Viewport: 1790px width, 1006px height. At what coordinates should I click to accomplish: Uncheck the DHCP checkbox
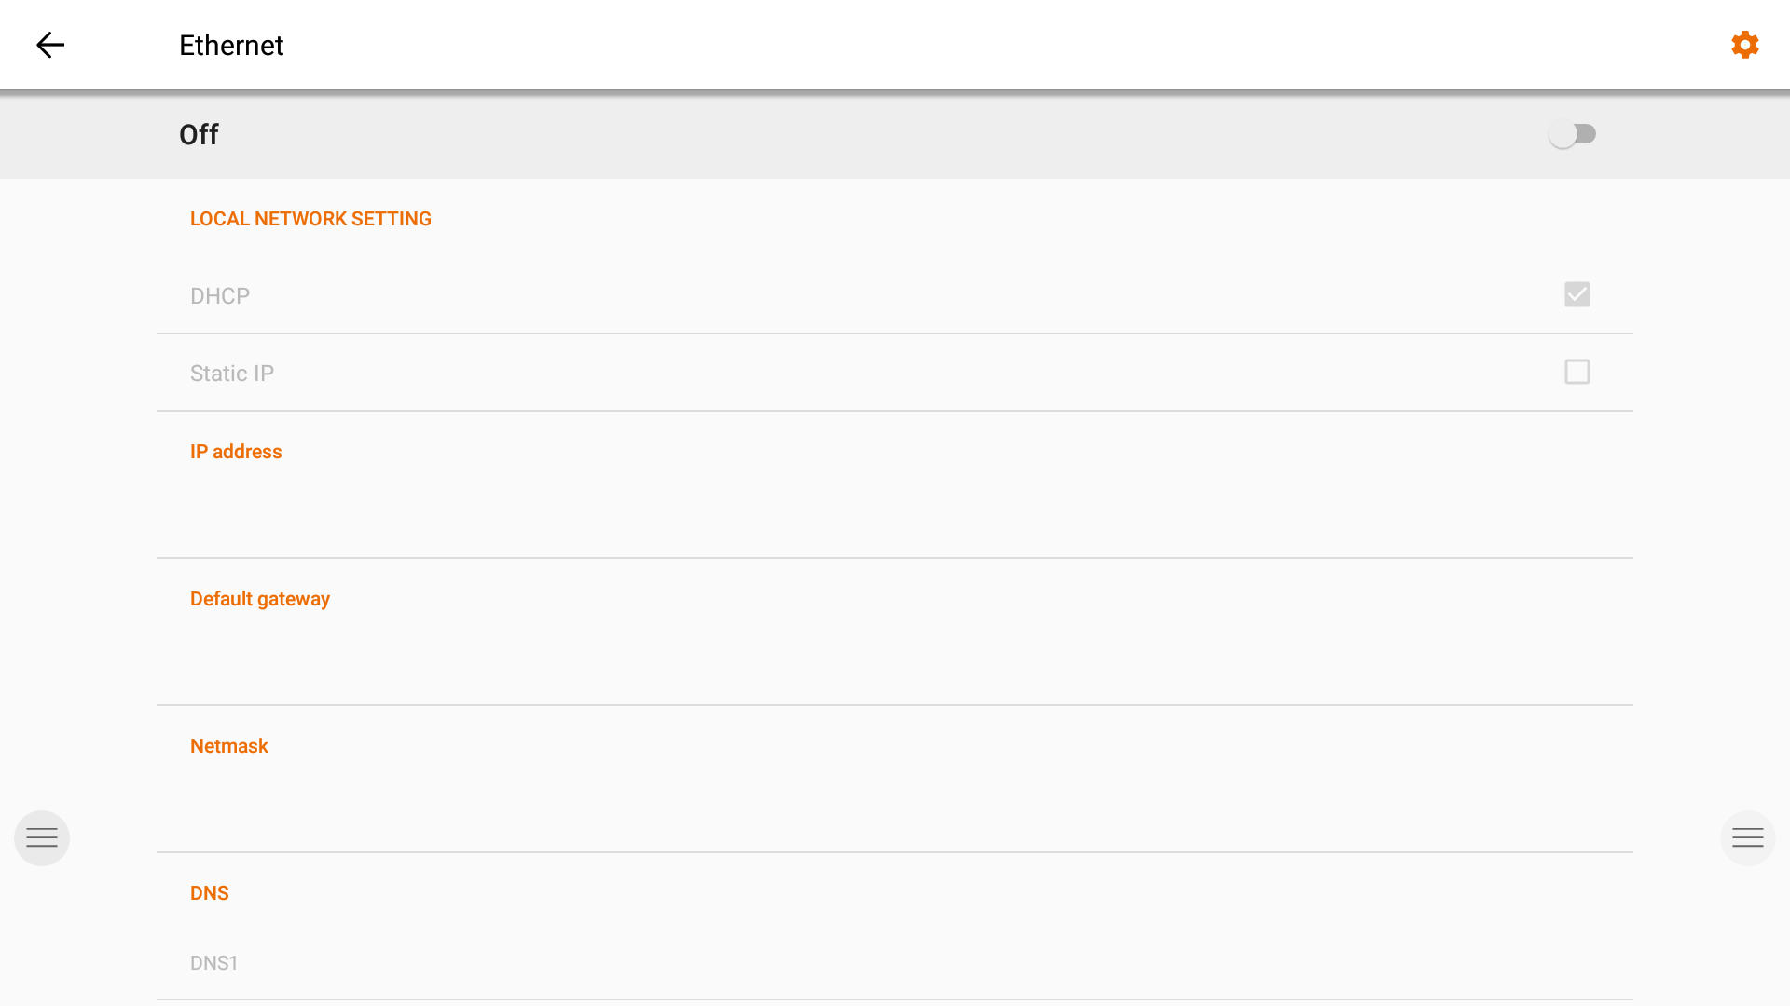[x=1577, y=294]
